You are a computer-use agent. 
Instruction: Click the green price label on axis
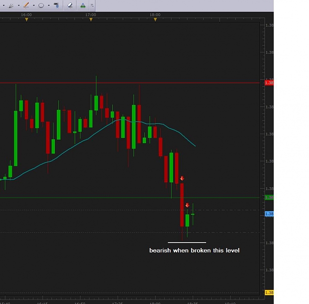click(x=269, y=198)
